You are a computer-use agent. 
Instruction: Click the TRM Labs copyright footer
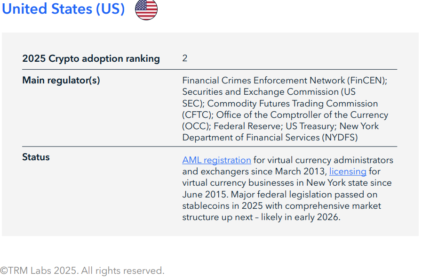tap(82, 271)
